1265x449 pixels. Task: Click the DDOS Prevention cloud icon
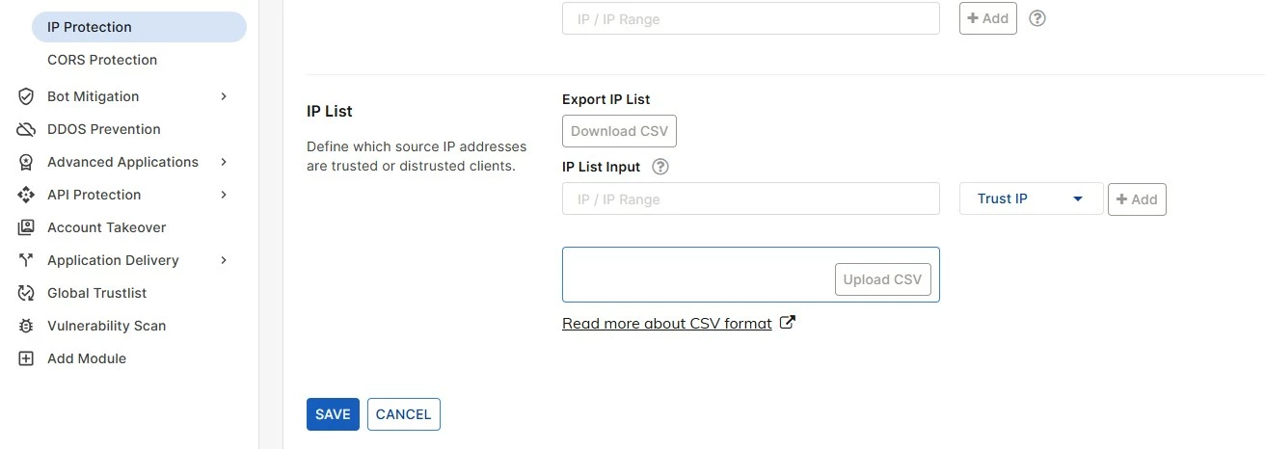[x=27, y=129]
